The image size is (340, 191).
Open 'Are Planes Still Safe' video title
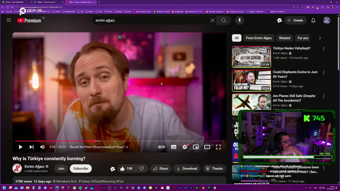[x=294, y=98]
